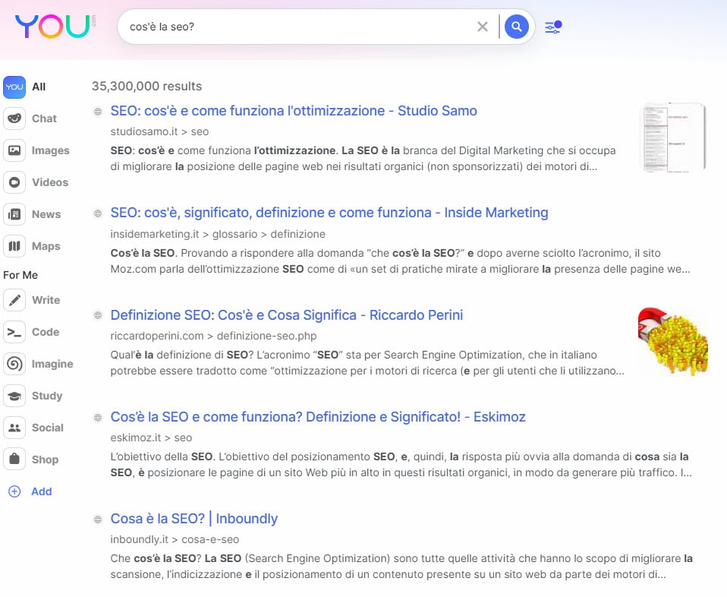This screenshot has height=597, width=727.
Task: Click the 35,300,000 results count
Action: coord(147,87)
